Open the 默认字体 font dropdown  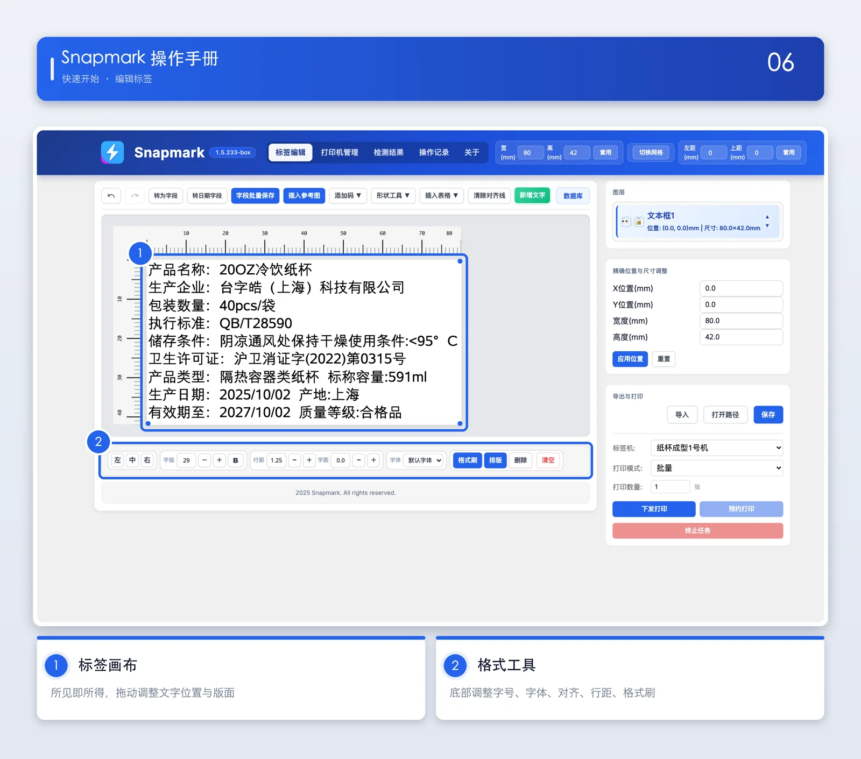tap(424, 460)
